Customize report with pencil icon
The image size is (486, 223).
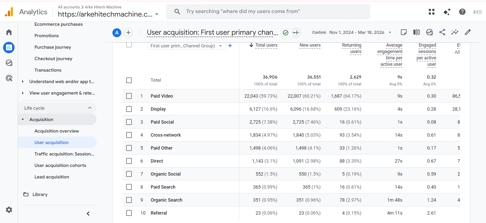(x=468, y=32)
